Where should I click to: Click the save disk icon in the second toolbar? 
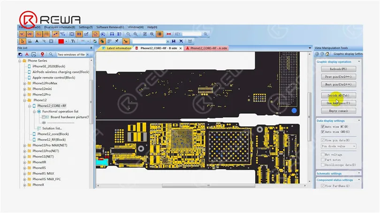coord(174,41)
